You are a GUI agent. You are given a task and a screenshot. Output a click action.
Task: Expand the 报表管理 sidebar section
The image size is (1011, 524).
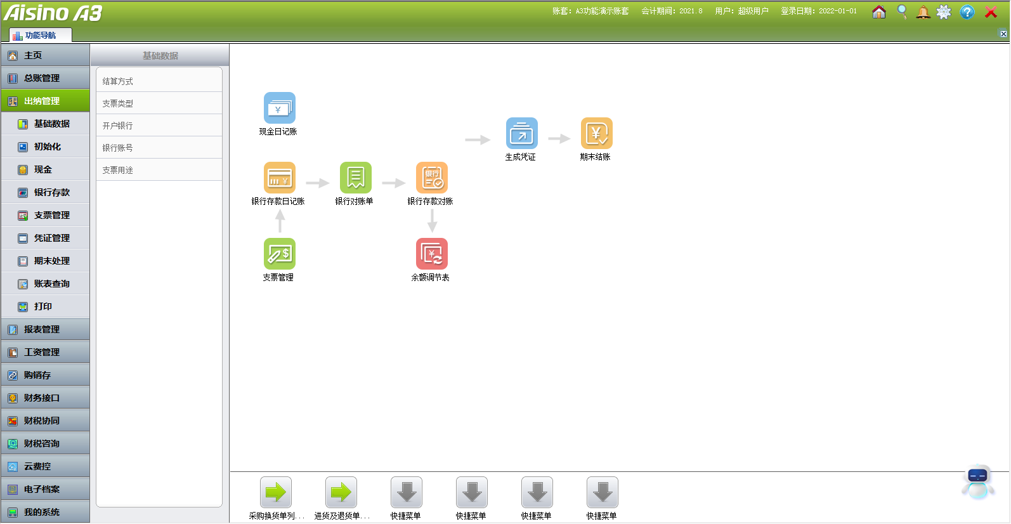point(45,329)
